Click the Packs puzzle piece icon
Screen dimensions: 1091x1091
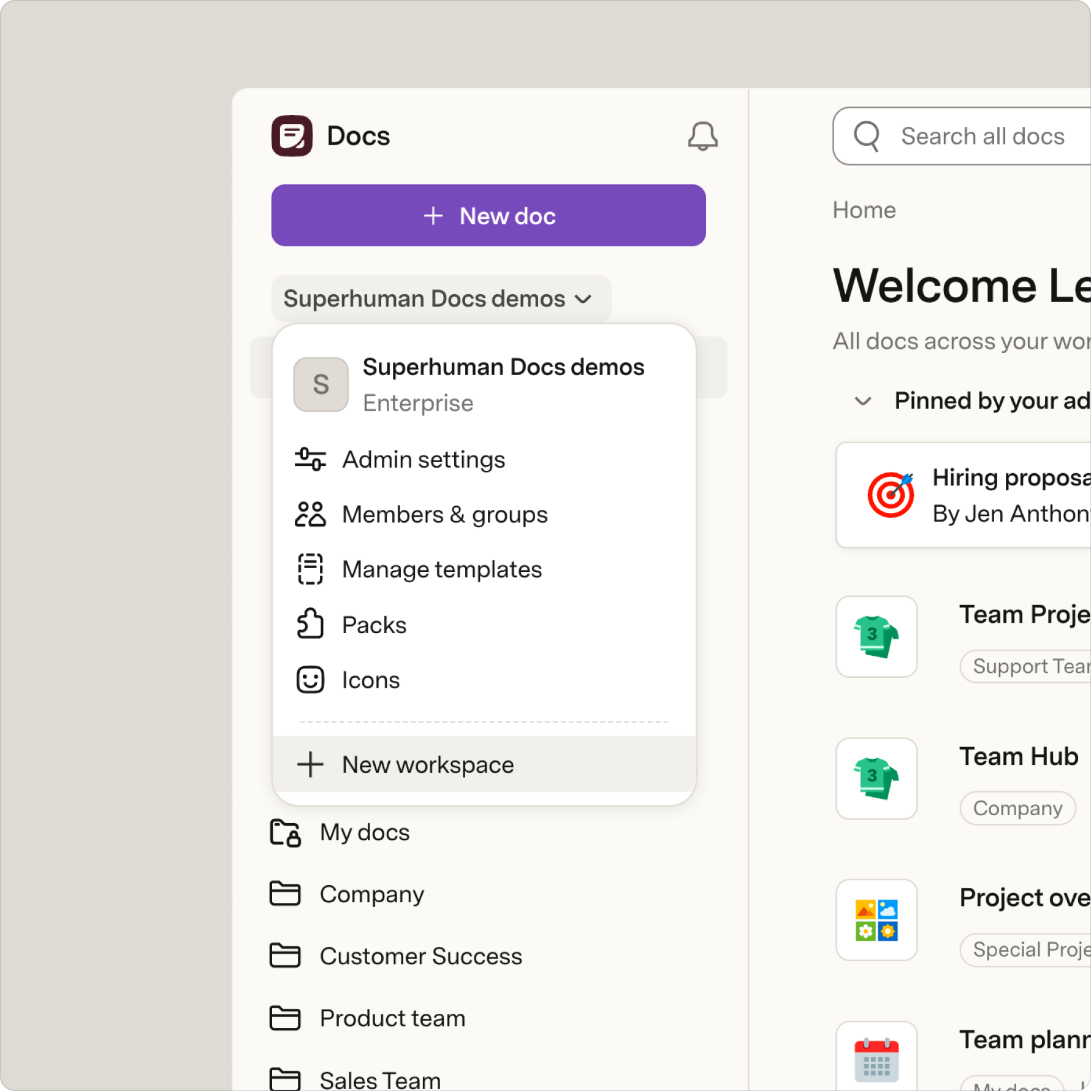point(310,624)
